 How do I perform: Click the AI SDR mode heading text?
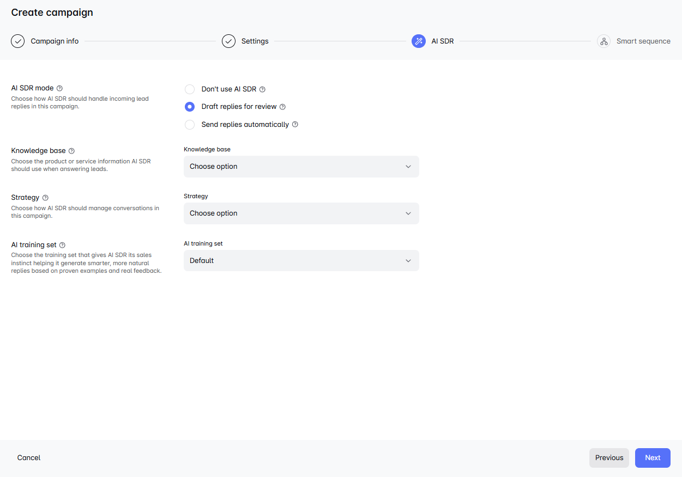(32, 88)
